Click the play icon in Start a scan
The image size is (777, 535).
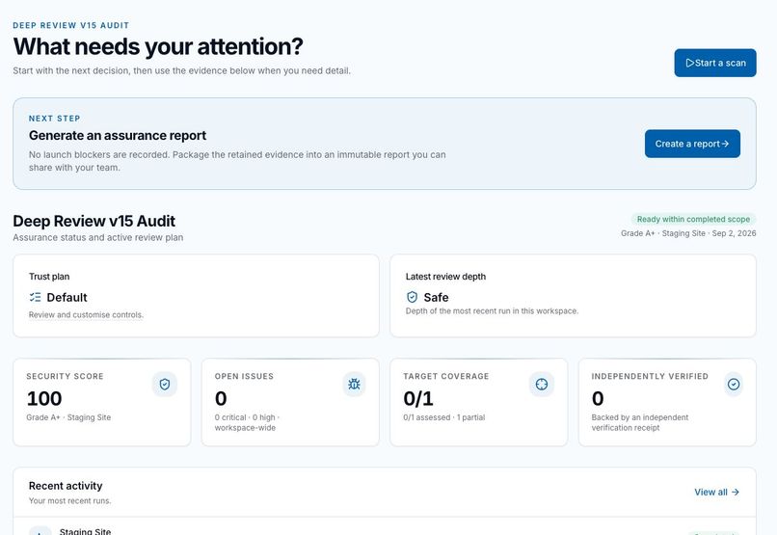pyautogui.click(x=689, y=63)
